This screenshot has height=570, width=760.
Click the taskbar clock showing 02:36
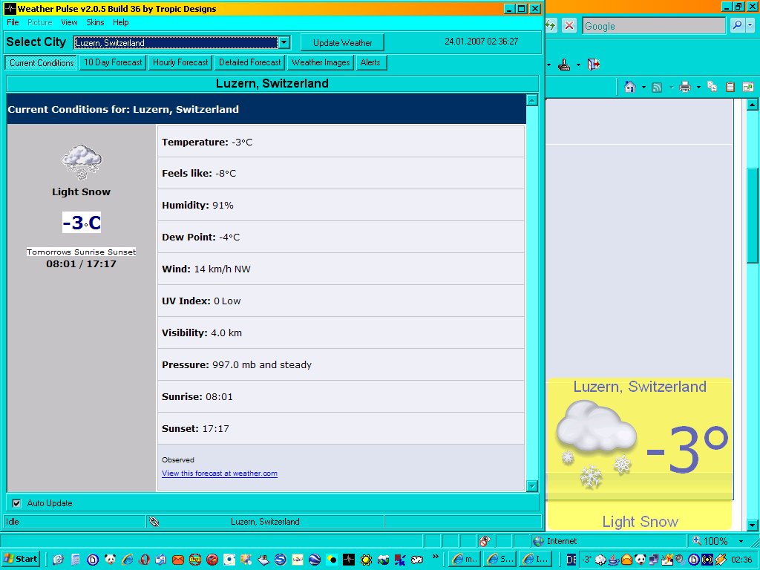(741, 560)
